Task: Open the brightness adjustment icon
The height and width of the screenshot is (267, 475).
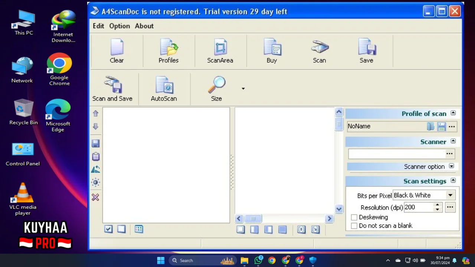Action: click(x=95, y=182)
